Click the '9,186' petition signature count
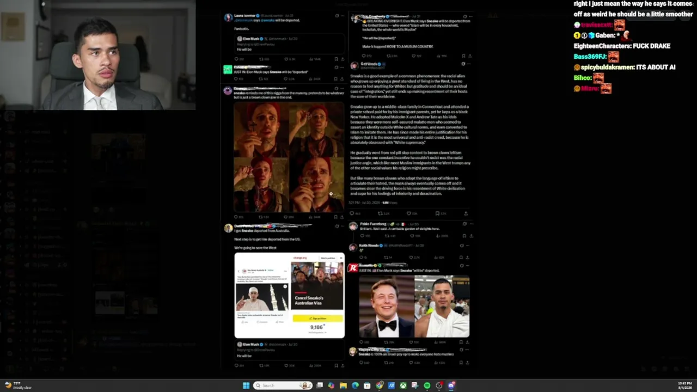697x392 pixels. (x=317, y=327)
